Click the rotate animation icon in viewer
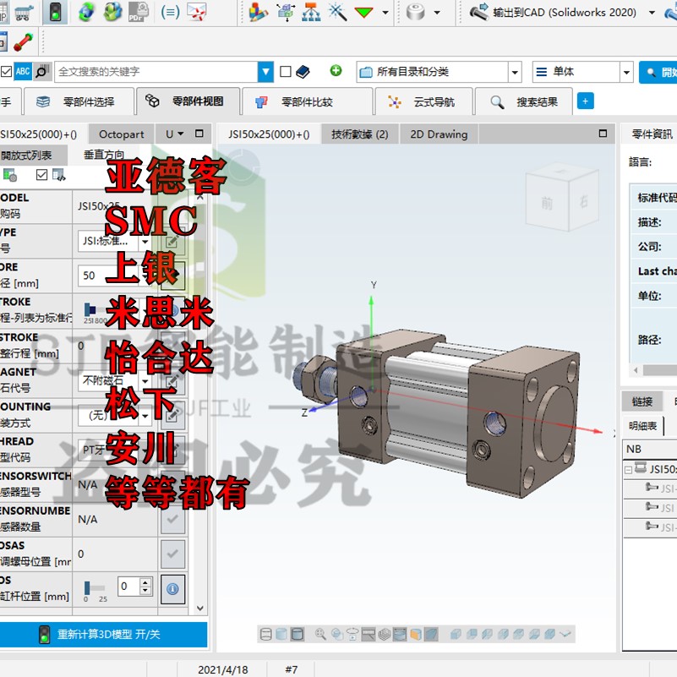Image resolution: width=677 pixels, height=677 pixels. tap(352, 634)
